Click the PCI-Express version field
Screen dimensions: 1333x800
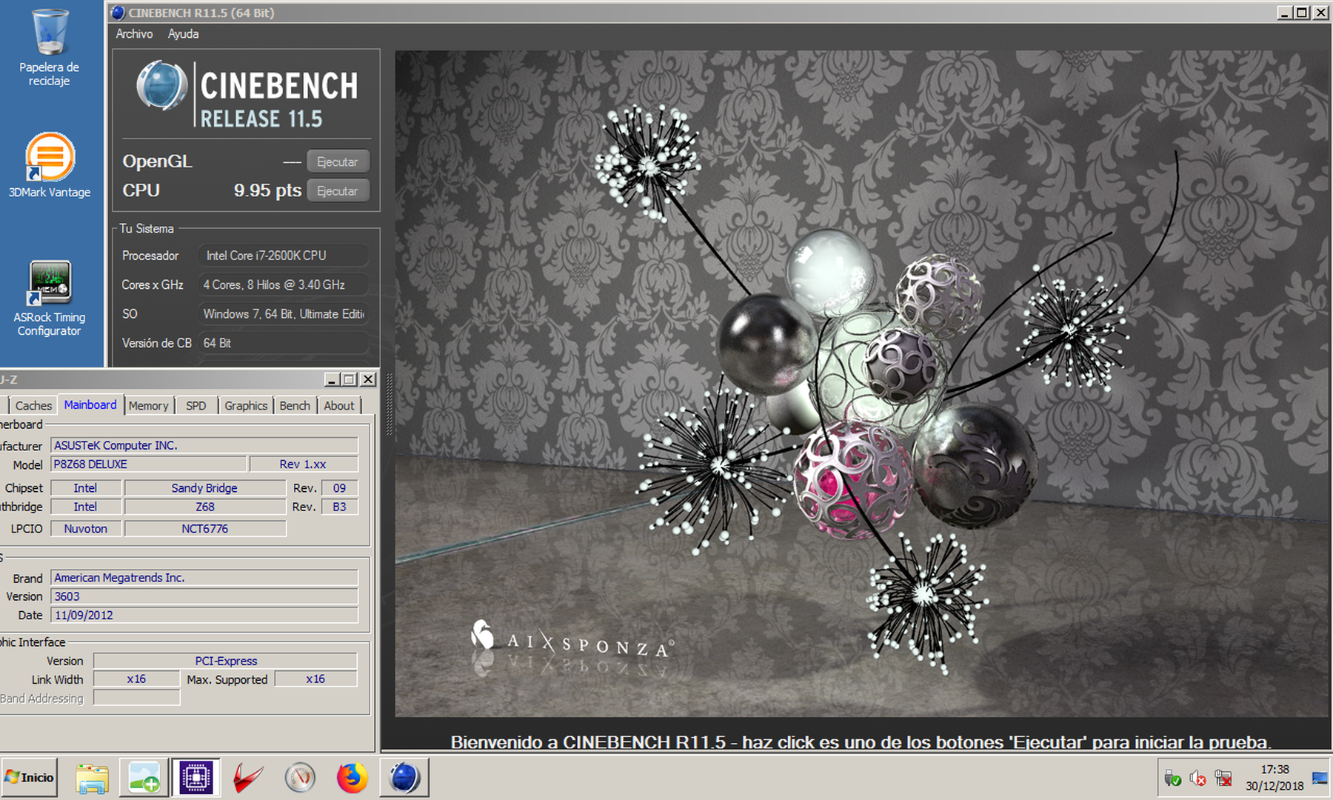(226, 661)
